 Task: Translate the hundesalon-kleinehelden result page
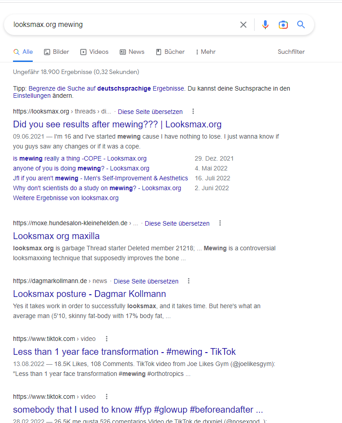[x=177, y=223]
